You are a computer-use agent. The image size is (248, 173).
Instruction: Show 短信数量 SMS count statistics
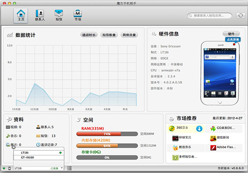[x=109, y=35]
